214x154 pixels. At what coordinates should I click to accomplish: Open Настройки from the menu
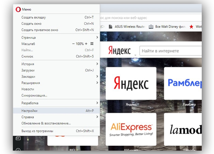56,111
